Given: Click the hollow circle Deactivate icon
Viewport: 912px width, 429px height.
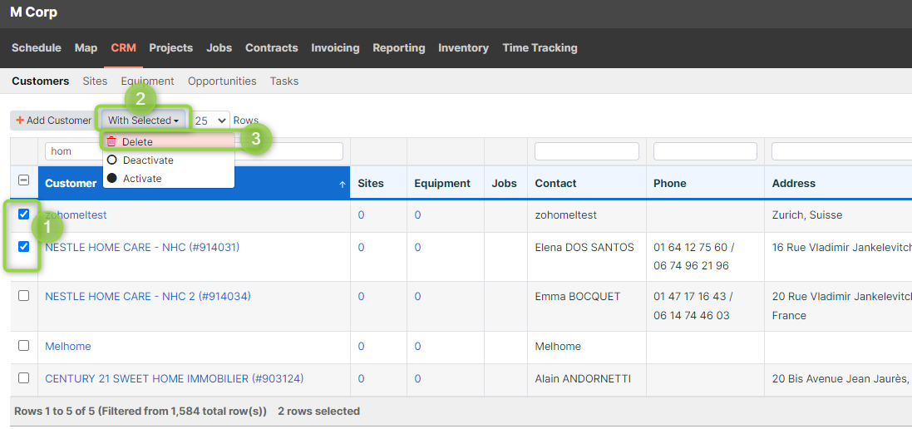Looking at the screenshot, I should coord(112,160).
